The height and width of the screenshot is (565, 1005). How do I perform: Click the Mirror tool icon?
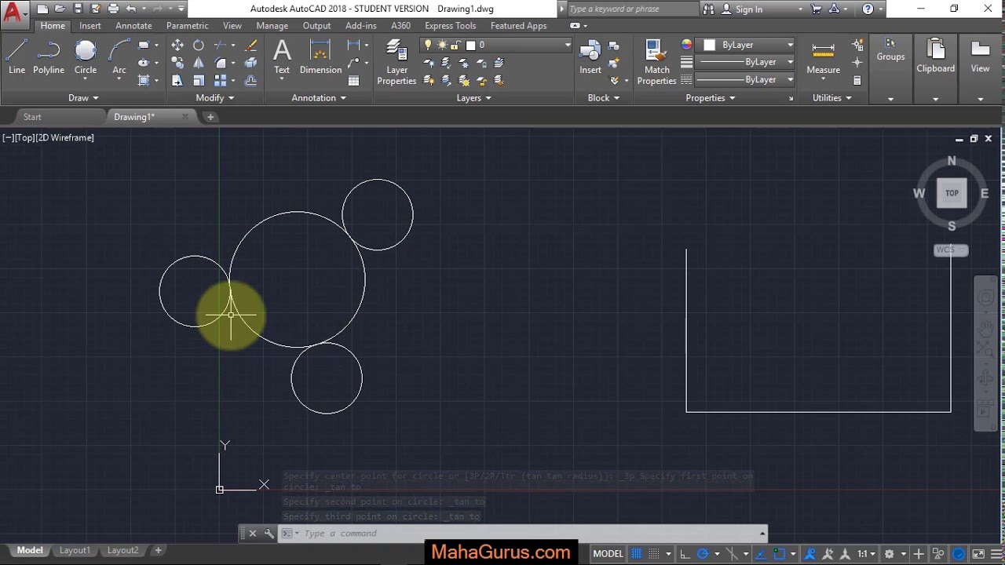[199, 63]
